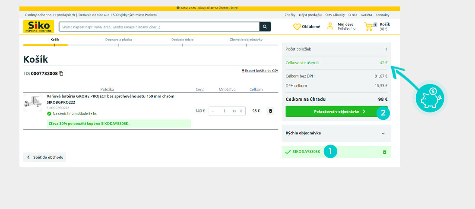475x209 pixels.
Task: Click Pokračovať v objednávke button
Action: 336,112
